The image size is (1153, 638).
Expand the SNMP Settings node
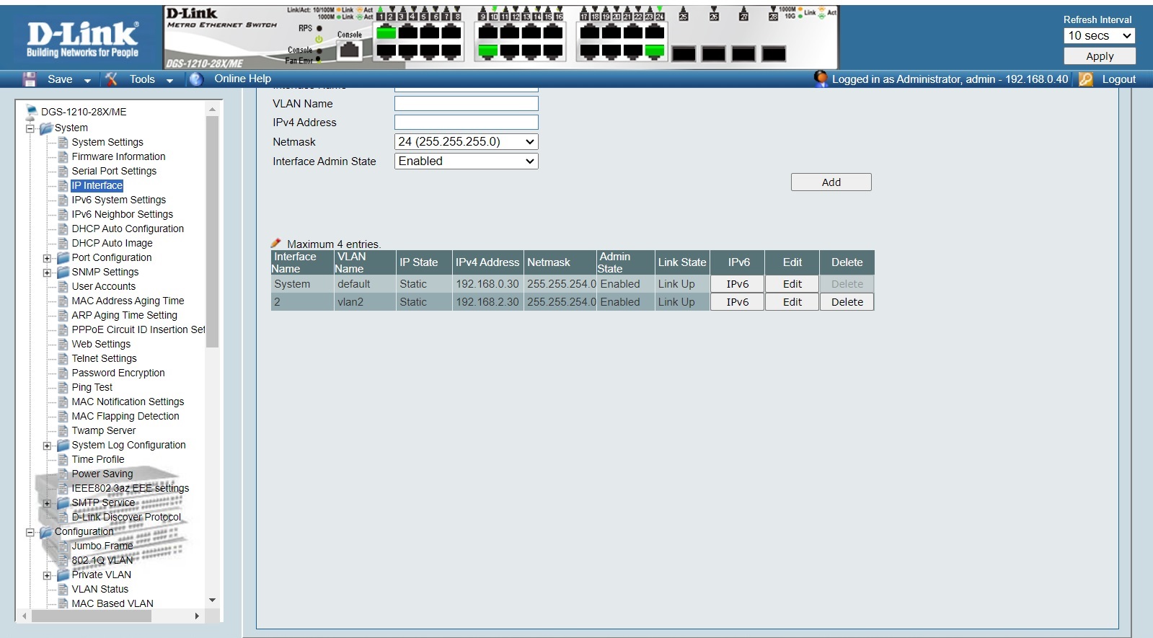(47, 273)
